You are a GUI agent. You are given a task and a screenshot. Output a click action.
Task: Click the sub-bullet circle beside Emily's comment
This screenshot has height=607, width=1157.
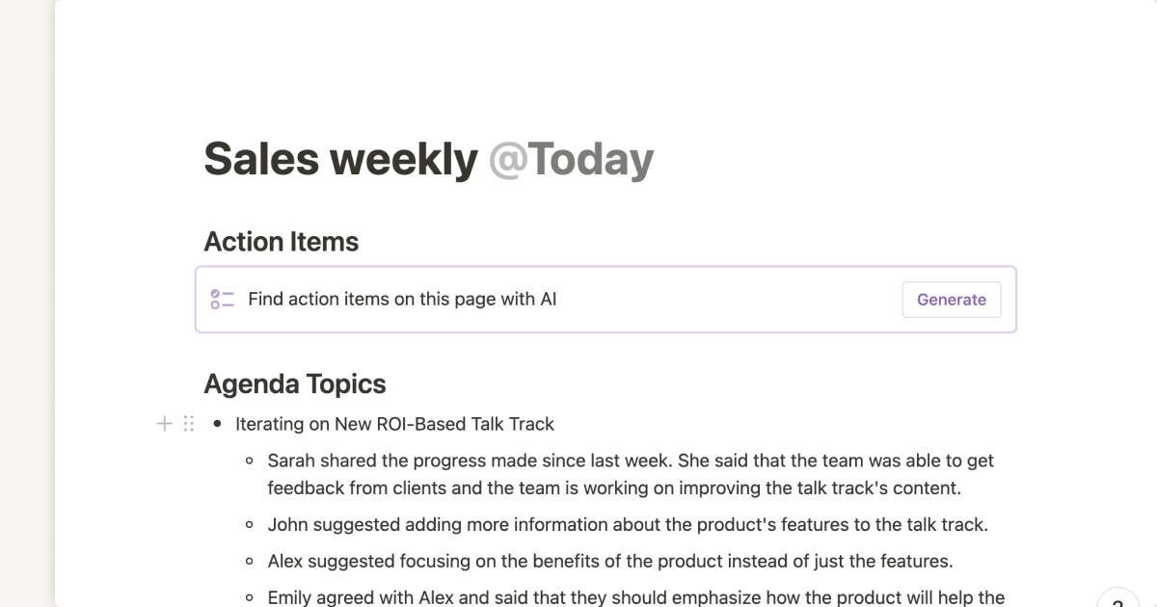point(252,597)
